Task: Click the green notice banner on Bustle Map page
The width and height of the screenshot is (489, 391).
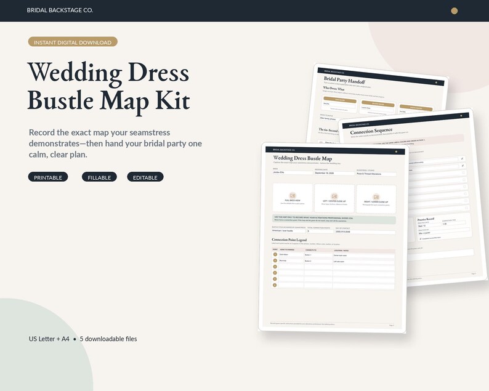Action: click(334, 219)
